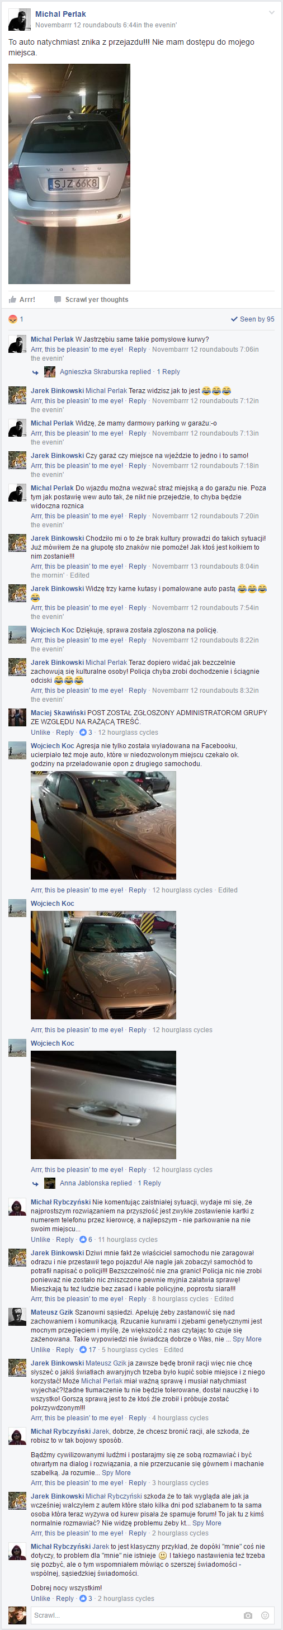Toggle like on Wojciech Koc's Dziękuję comment
The width and height of the screenshot is (283, 1630).
[x=77, y=640]
